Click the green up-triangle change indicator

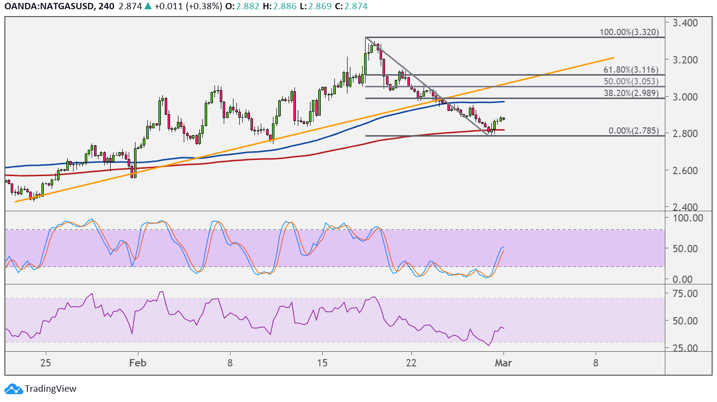pyautogui.click(x=149, y=6)
